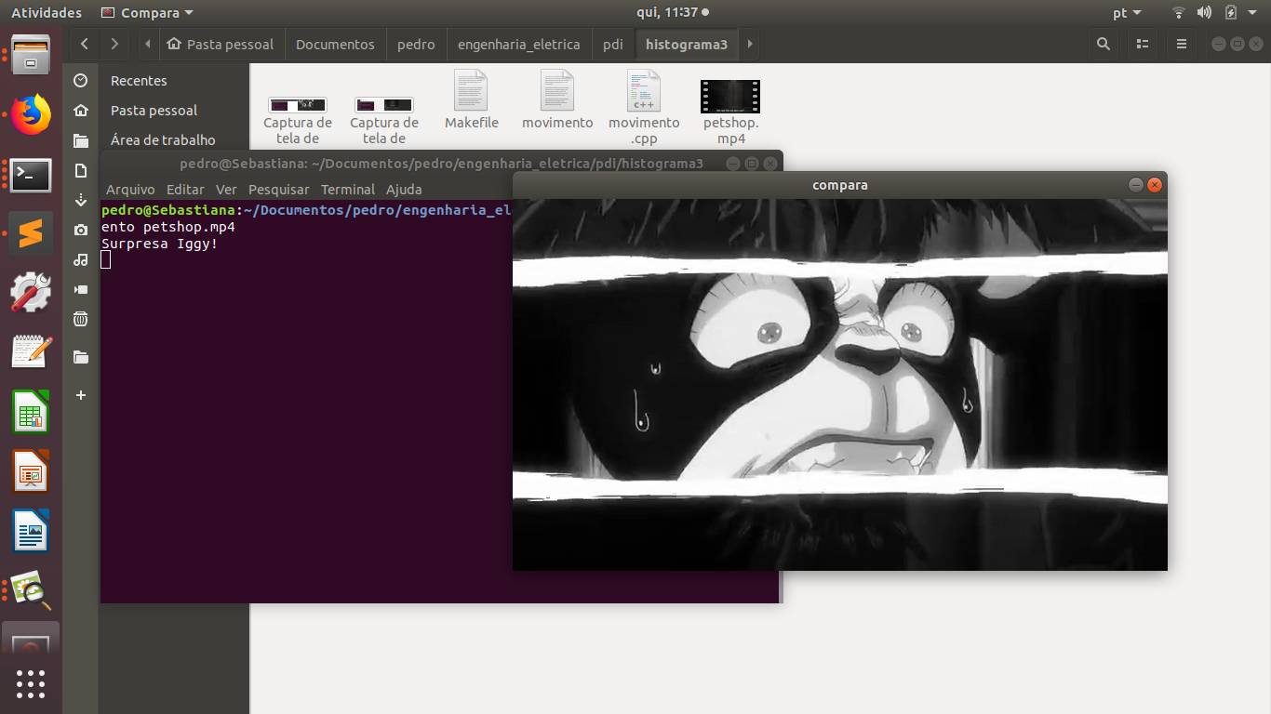Click Other Locations plus icon in sidebar

point(81,395)
